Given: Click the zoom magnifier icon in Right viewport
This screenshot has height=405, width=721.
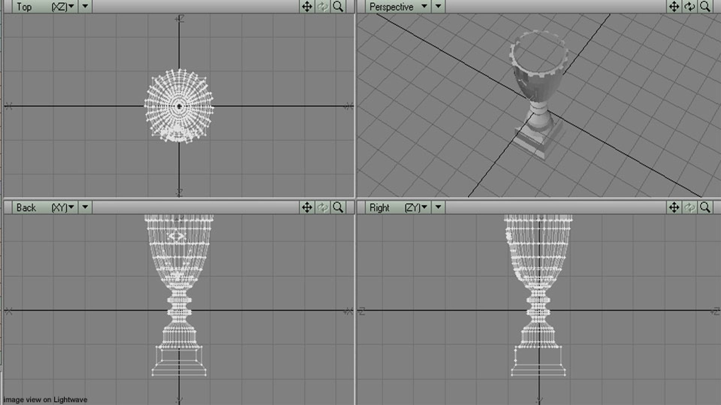Looking at the screenshot, I should (705, 207).
